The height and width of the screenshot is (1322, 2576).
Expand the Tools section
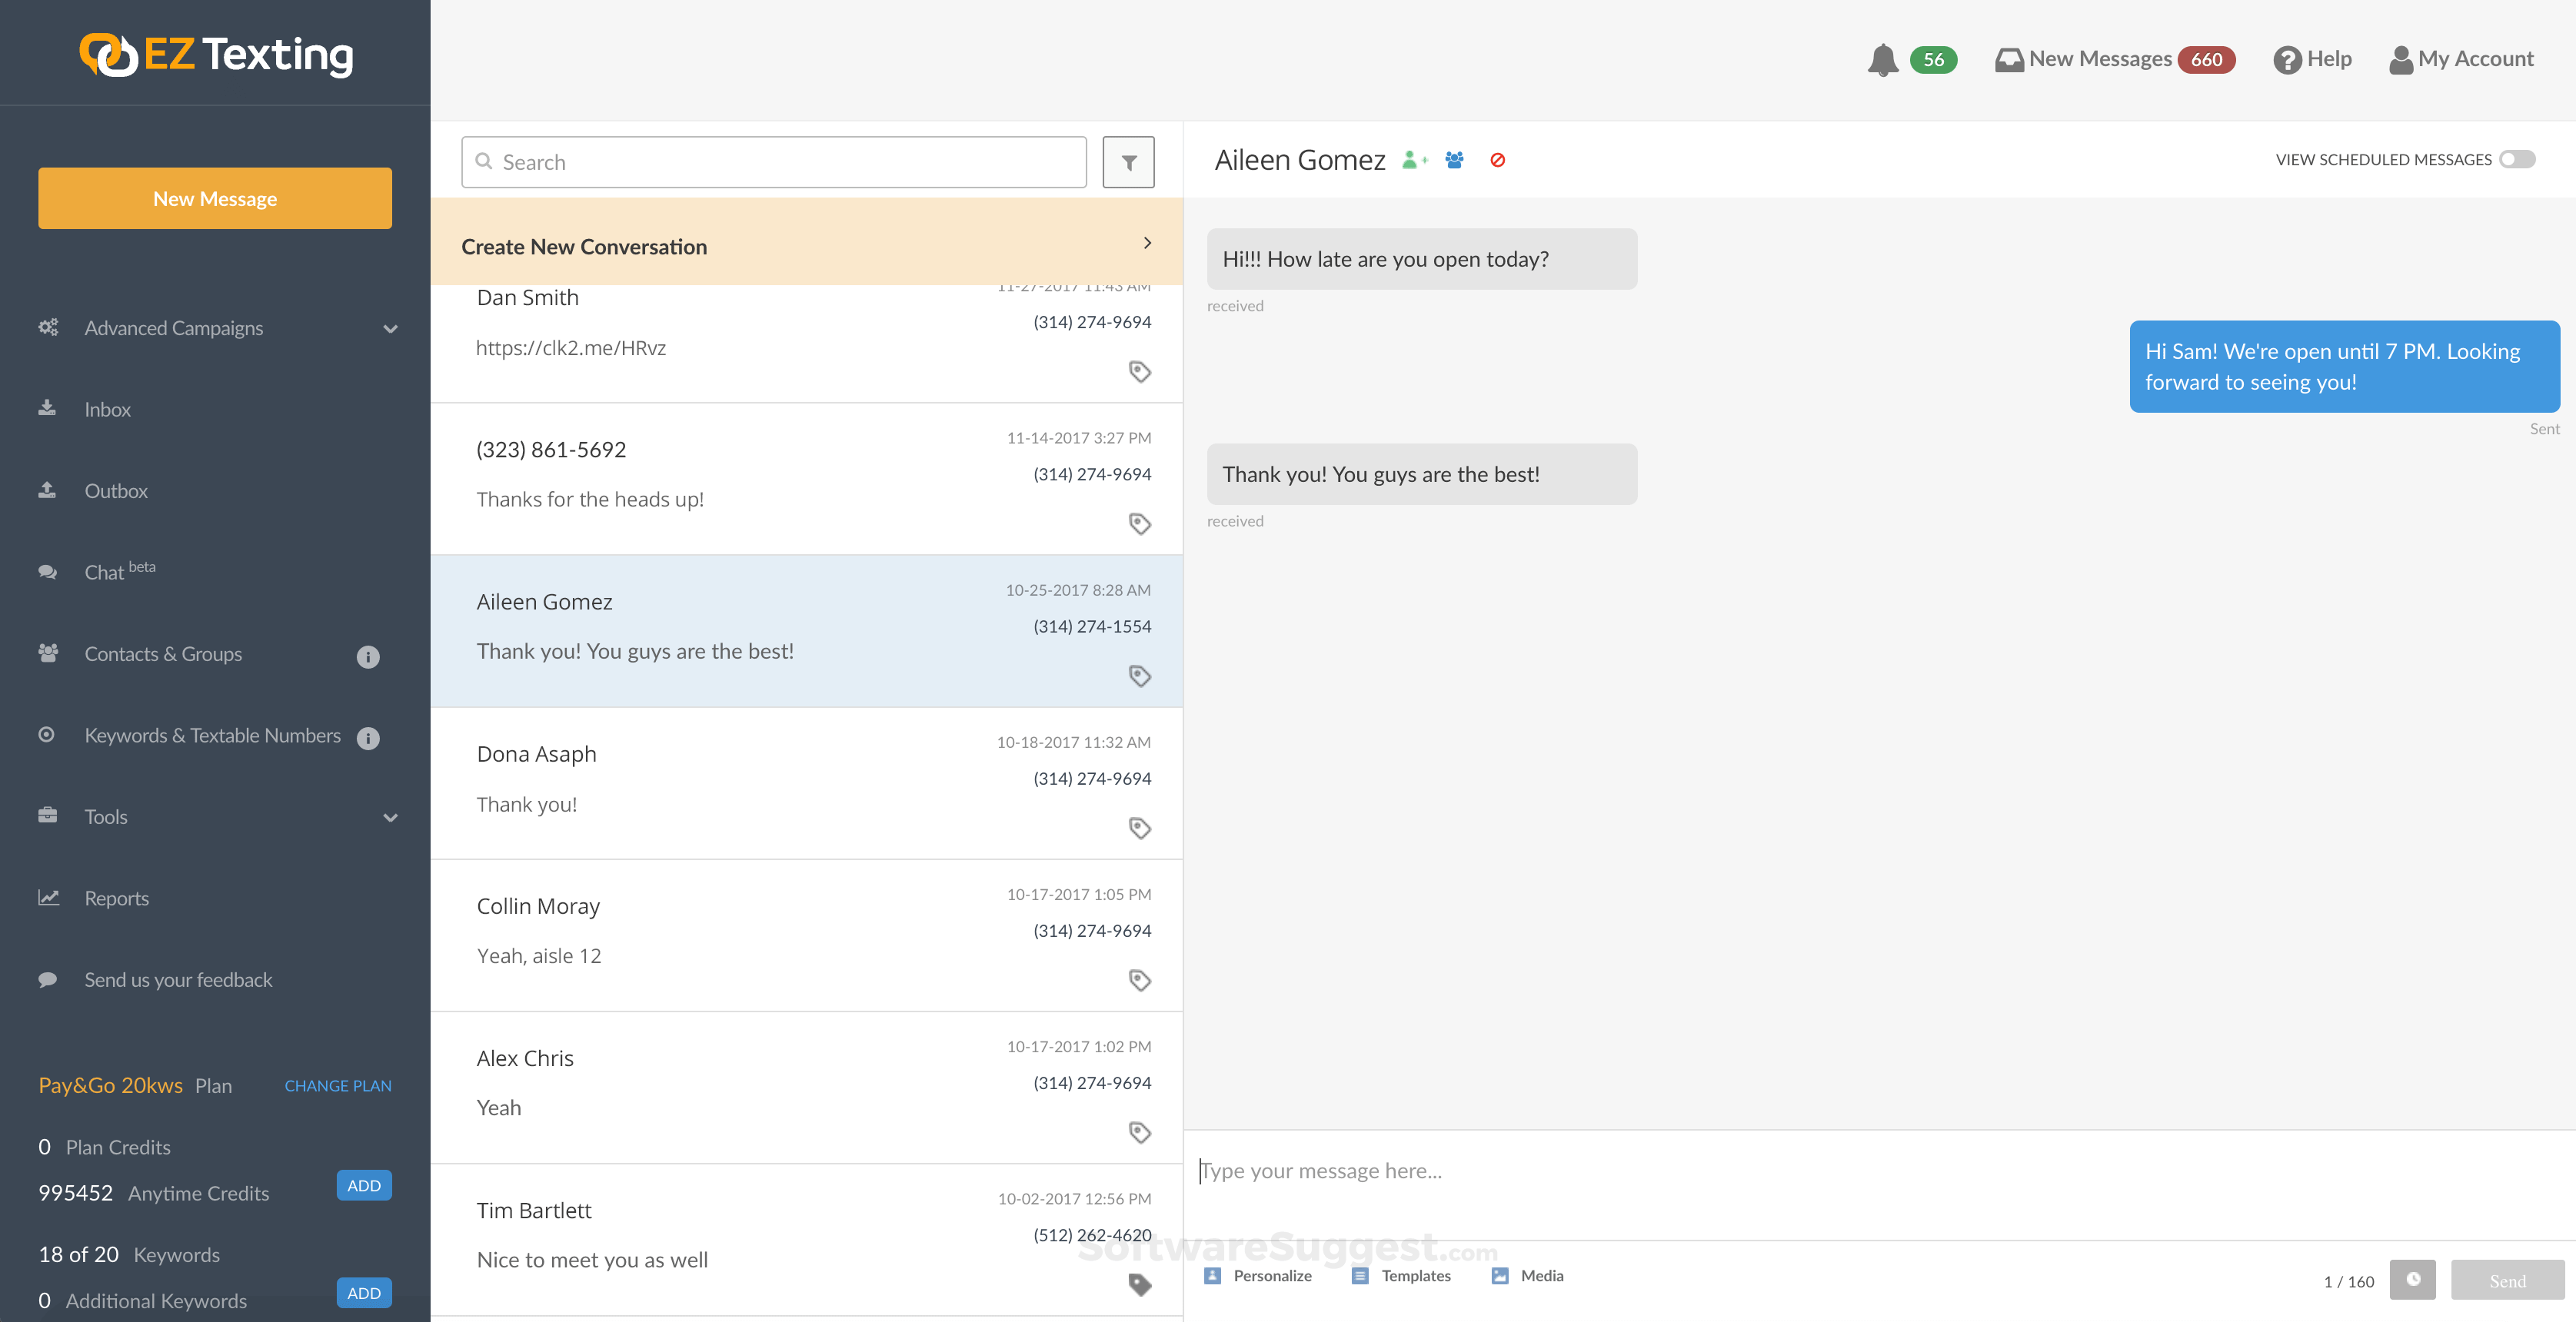click(390, 816)
